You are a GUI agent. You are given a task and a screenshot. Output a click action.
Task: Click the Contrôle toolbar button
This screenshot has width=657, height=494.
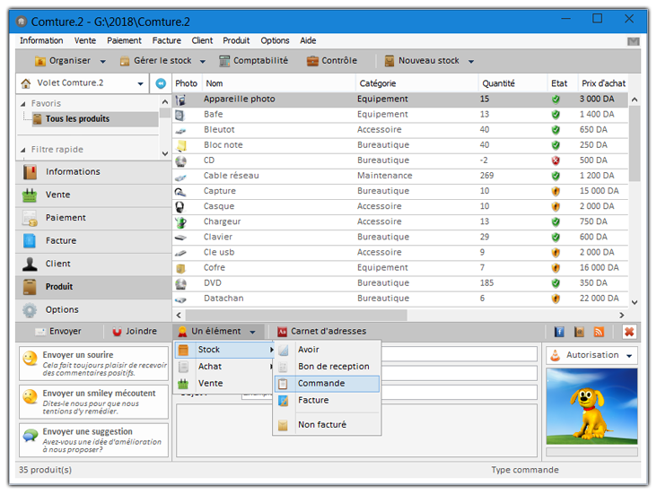tap(331, 61)
